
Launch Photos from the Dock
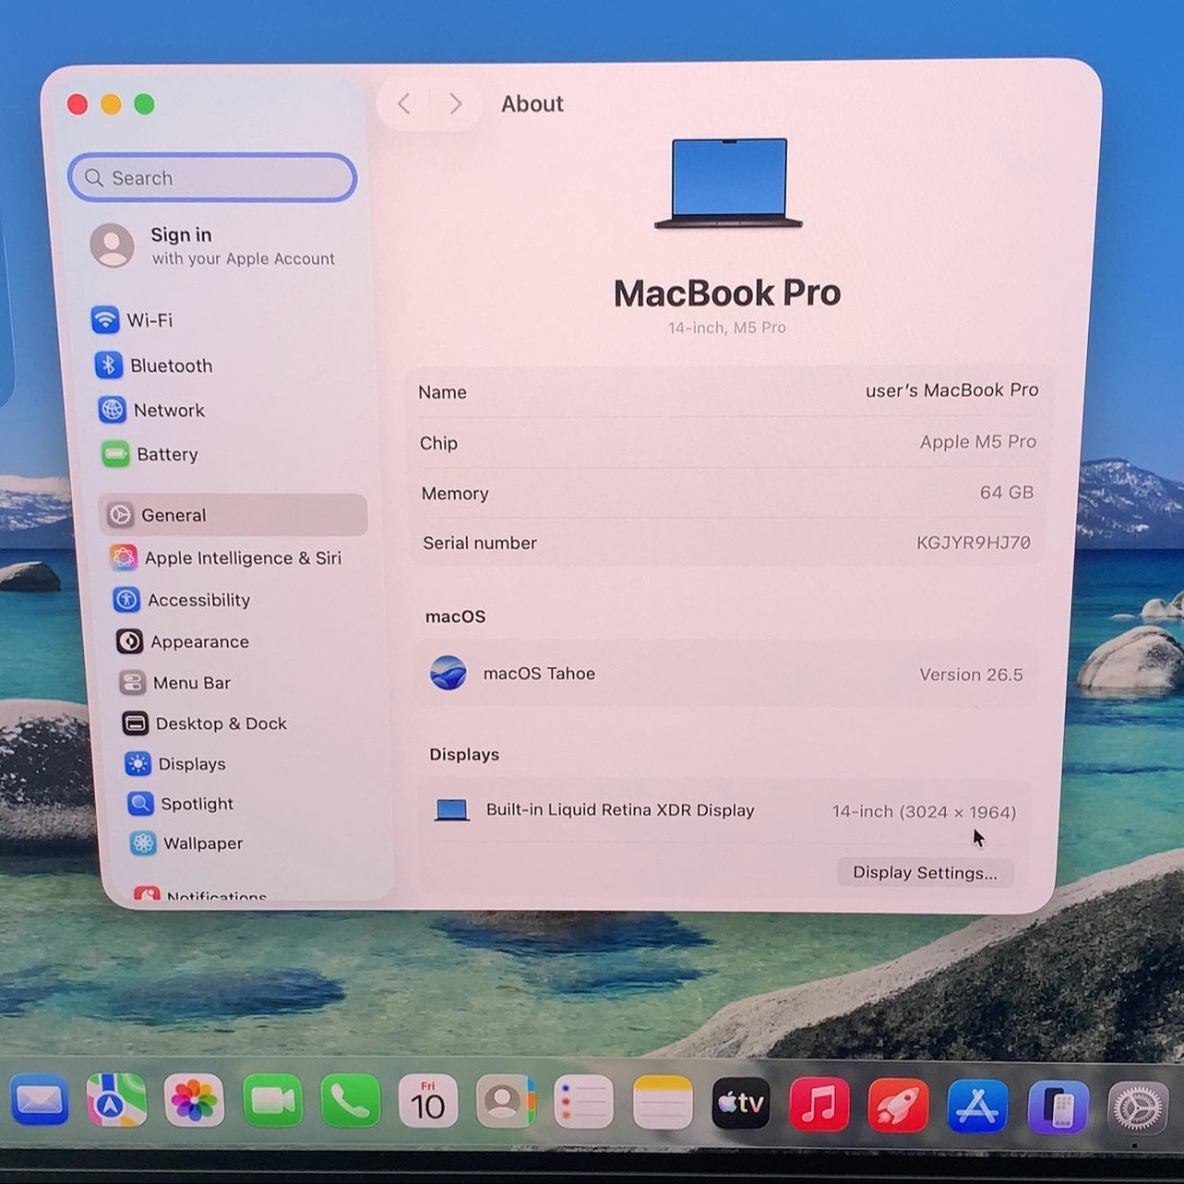coord(194,1100)
